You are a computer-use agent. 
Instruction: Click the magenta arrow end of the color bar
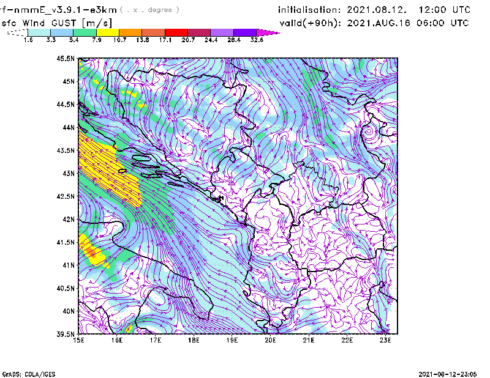[x=268, y=32]
